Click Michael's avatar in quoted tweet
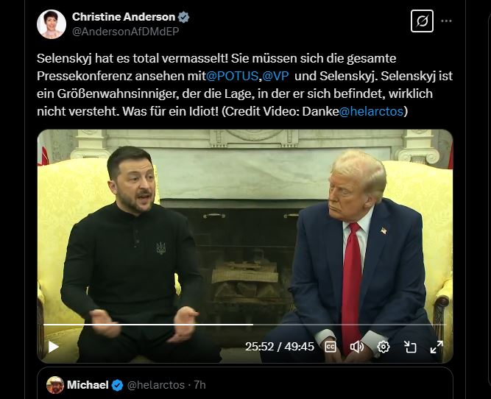 coord(55,385)
